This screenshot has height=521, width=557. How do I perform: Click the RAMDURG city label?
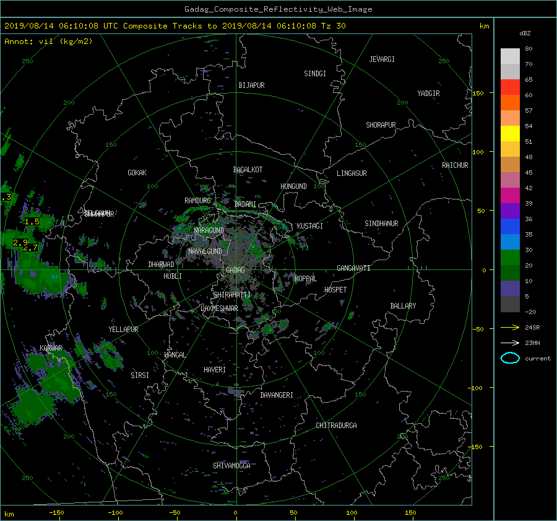tap(197, 201)
